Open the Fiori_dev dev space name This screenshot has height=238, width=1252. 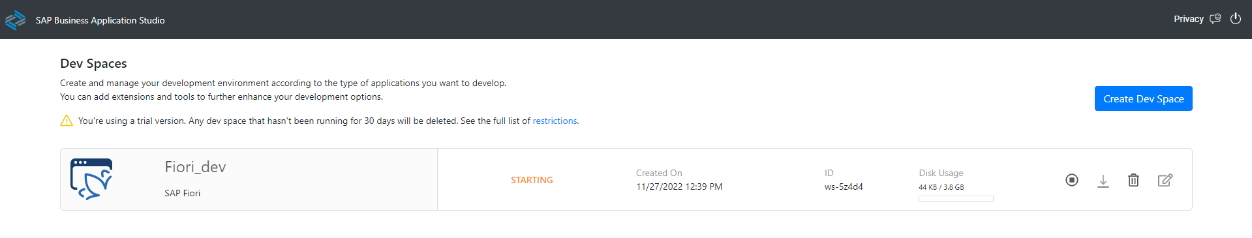click(x=195, y=167)
